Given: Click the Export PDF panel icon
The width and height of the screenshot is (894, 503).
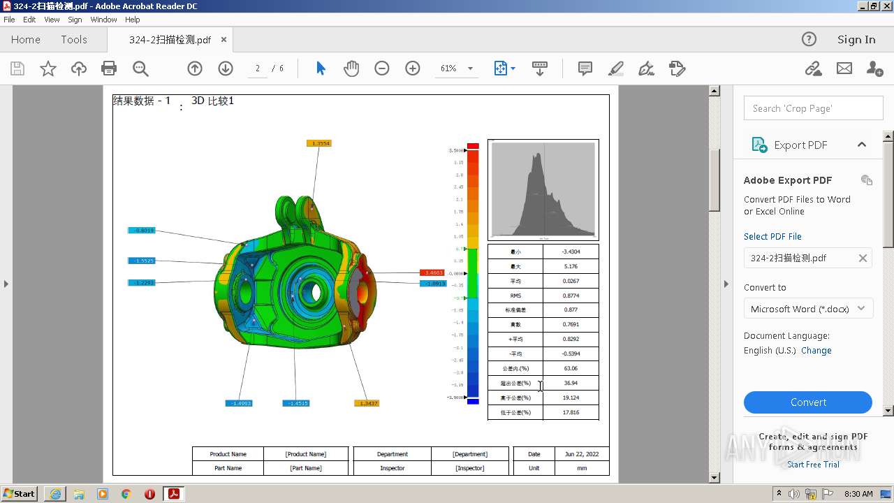Looking at the screenshot, I should point(759,145).
